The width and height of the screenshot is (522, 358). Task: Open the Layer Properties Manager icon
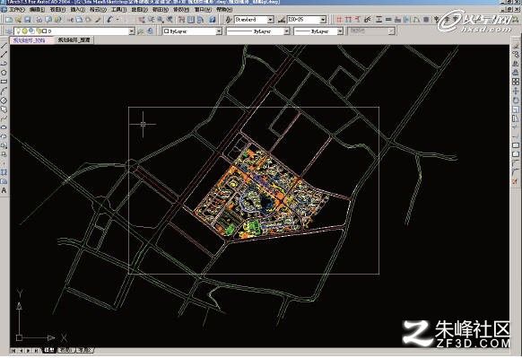coord(8,31)
